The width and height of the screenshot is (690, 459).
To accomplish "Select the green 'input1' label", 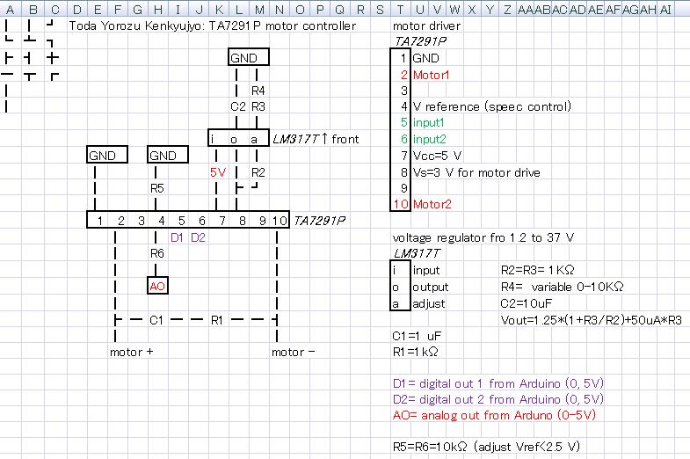I will [x=428, y=123].
